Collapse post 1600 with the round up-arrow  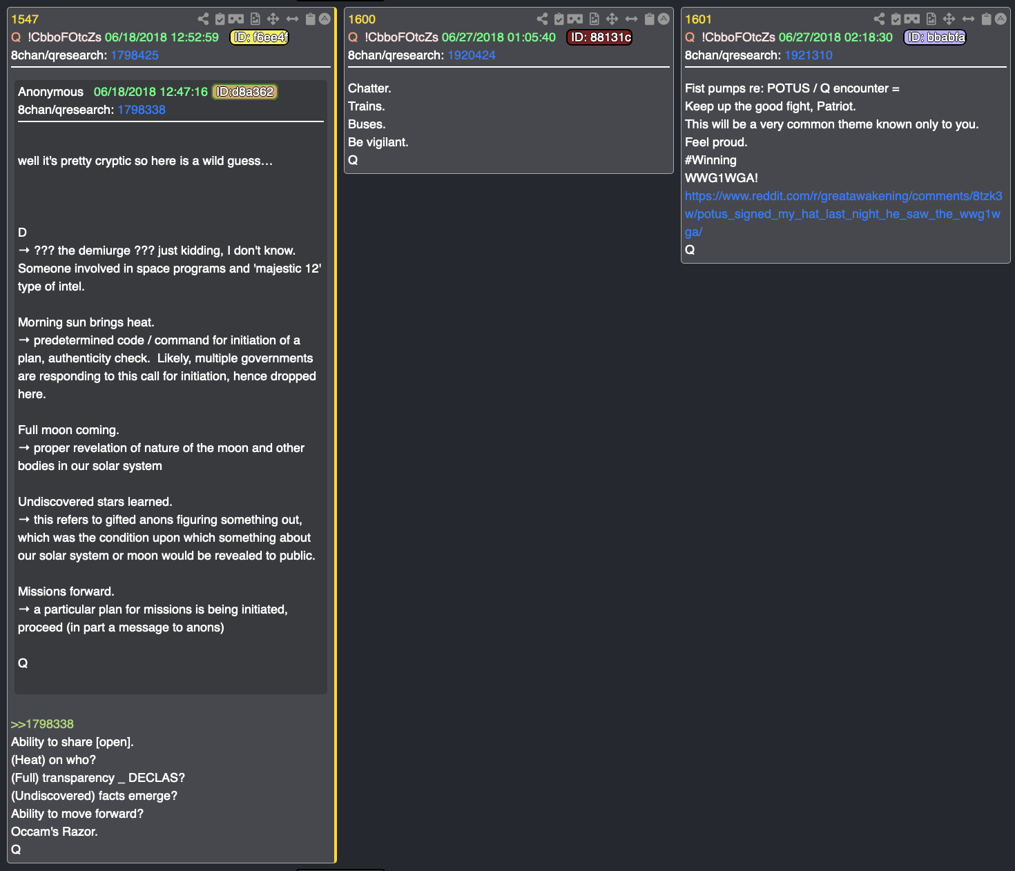664,19
